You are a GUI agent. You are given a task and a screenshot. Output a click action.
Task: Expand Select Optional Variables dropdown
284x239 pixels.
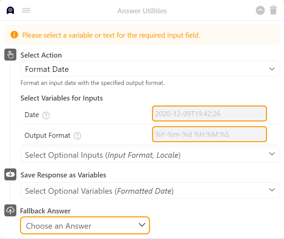(x=150, y=190)
